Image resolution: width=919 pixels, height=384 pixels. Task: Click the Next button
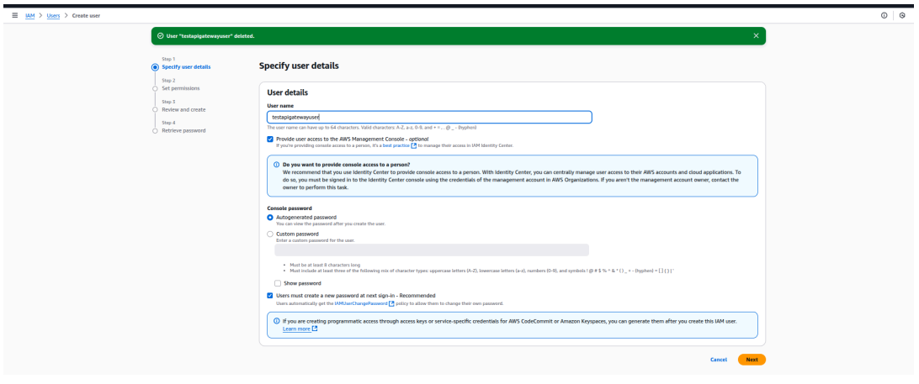point(752,360)
